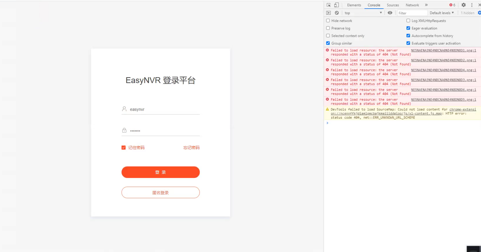This screenshot has width=481, height=252.
Task: Open the D6.png:1 resource link
Action: (444, 90)
